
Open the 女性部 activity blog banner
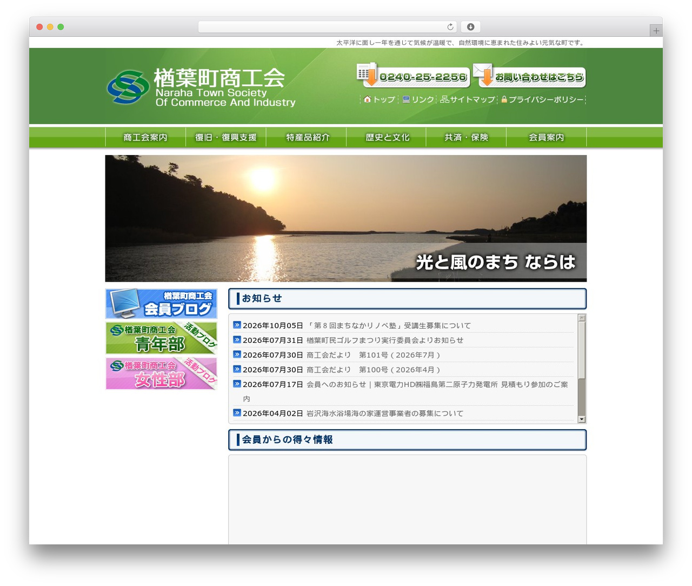pos(161,374)
